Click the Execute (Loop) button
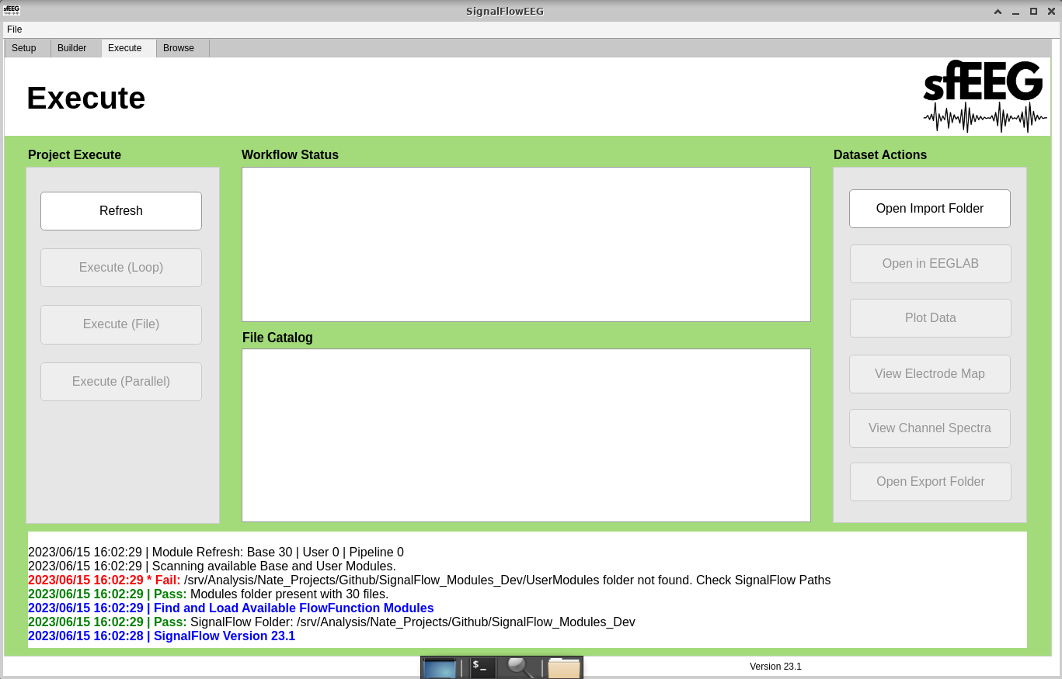The width and height of the screenshot is (1062, 679). pos(121,268)
